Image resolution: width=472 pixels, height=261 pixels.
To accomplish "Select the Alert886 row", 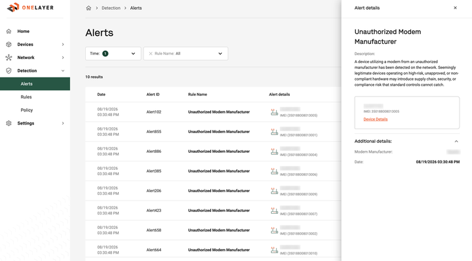I will pos(213,151).
